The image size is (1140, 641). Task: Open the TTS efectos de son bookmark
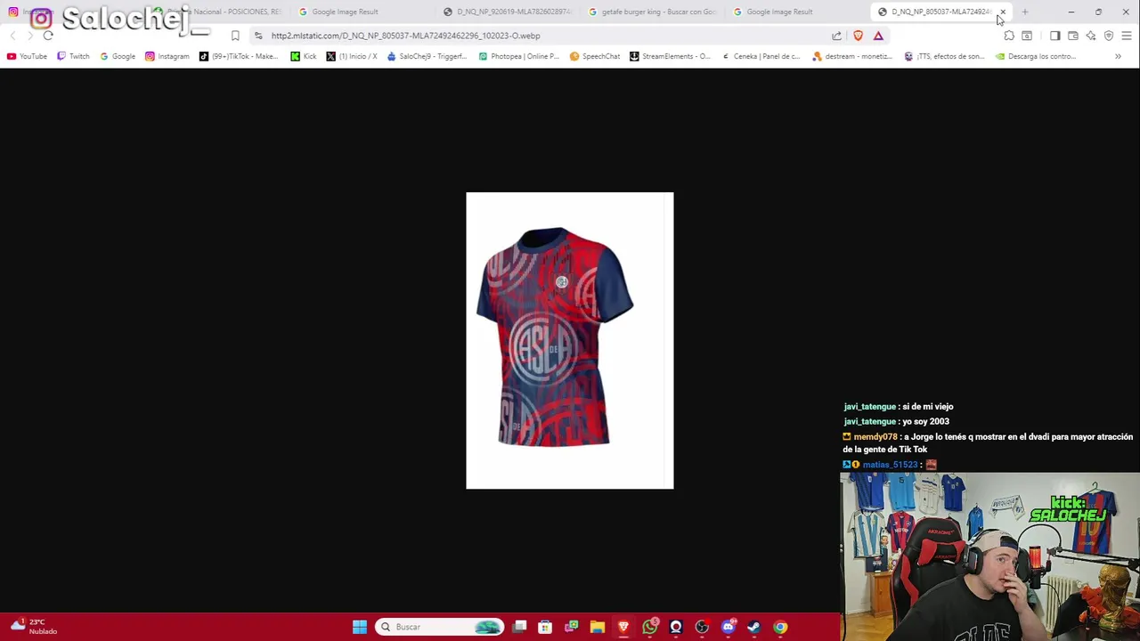pos(944,56)
